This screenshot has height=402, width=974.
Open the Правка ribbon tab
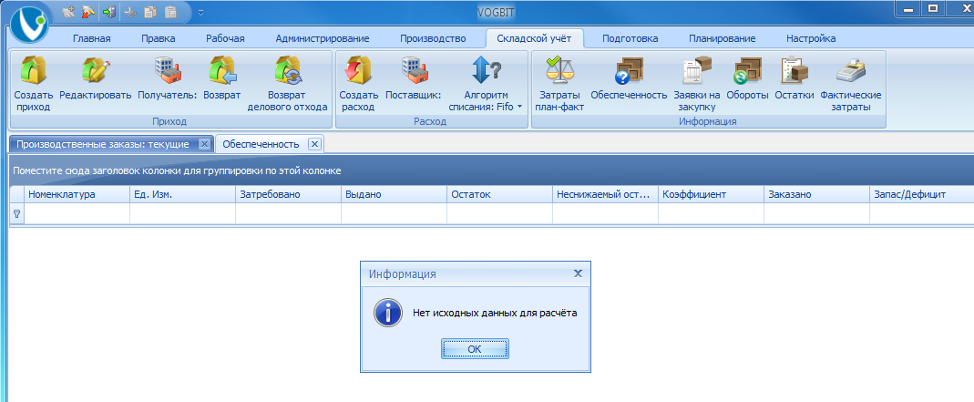pyautogui.click(x=159, y=38)
